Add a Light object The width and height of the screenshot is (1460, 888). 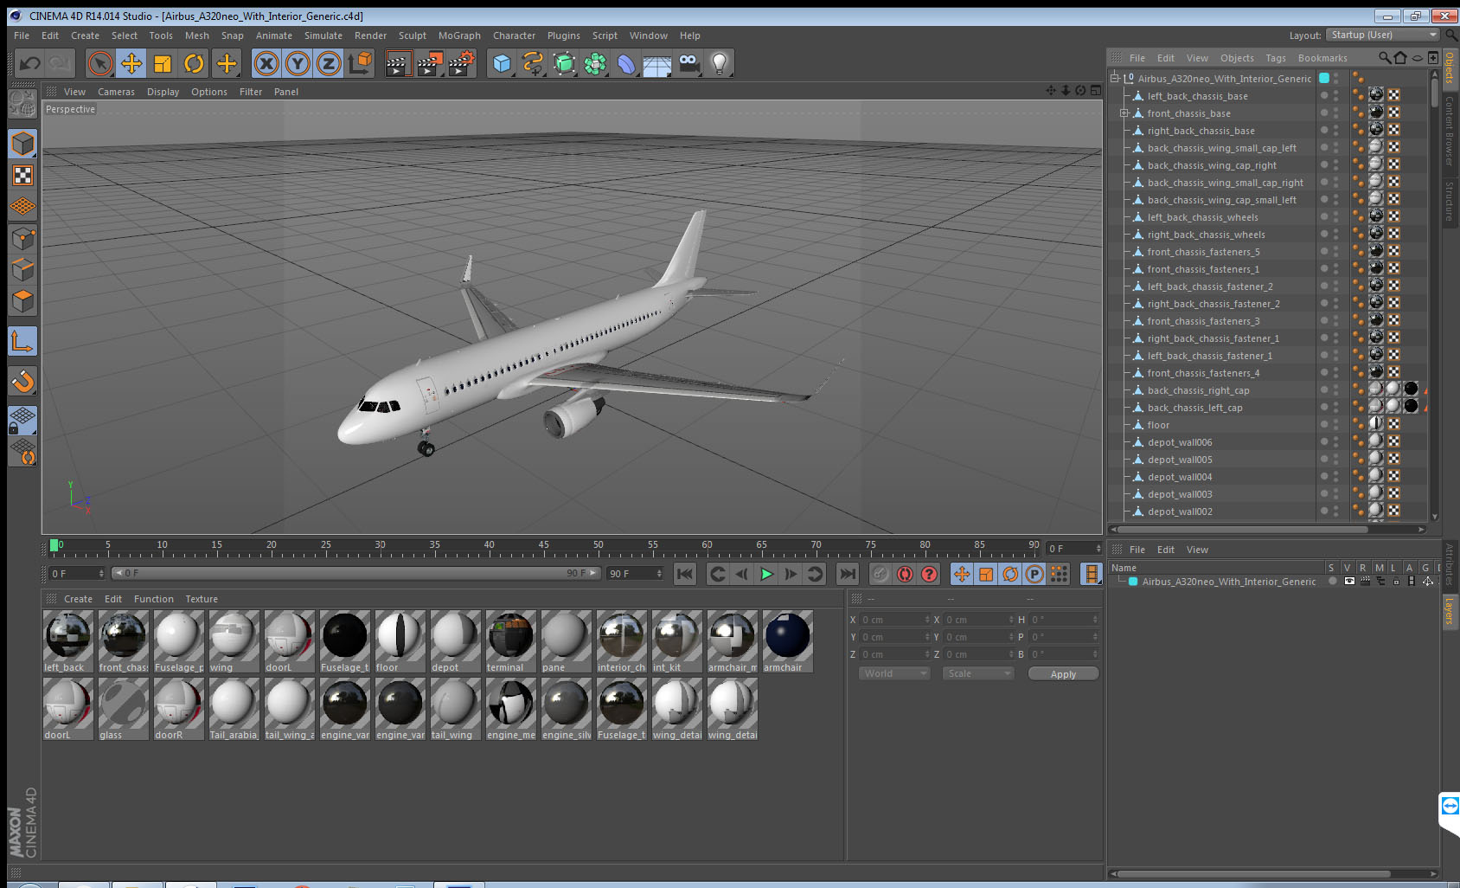(x=720, y=63)
